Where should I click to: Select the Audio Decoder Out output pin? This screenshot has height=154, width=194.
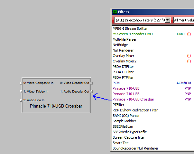click(91, 92)
